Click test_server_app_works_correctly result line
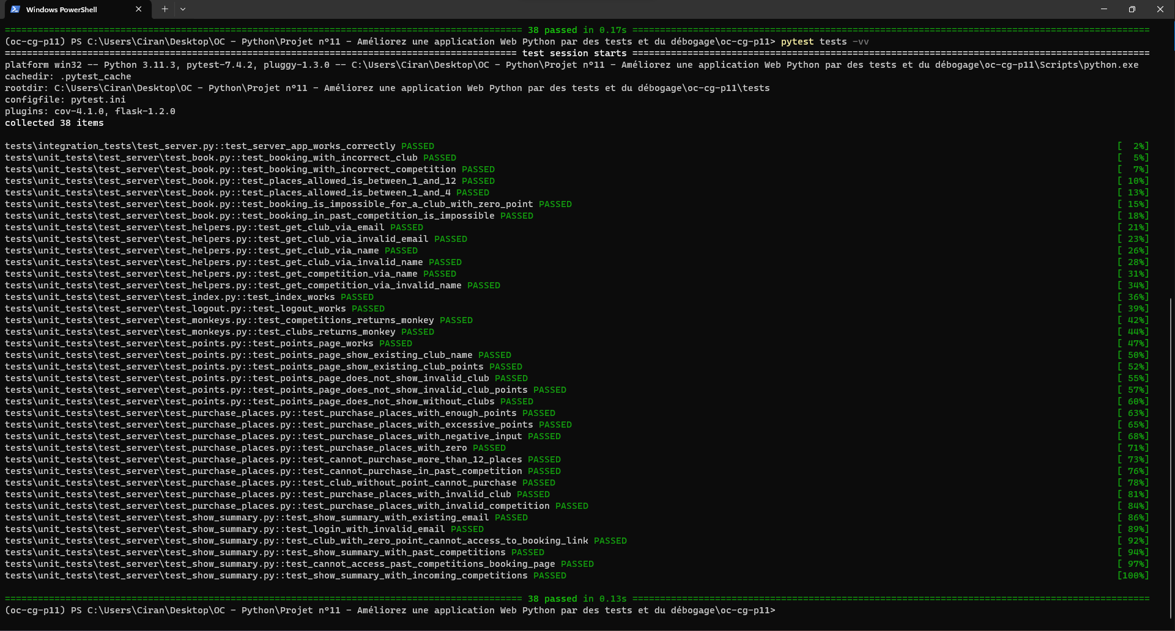1175x631 pixels. [x=220, y=146]
